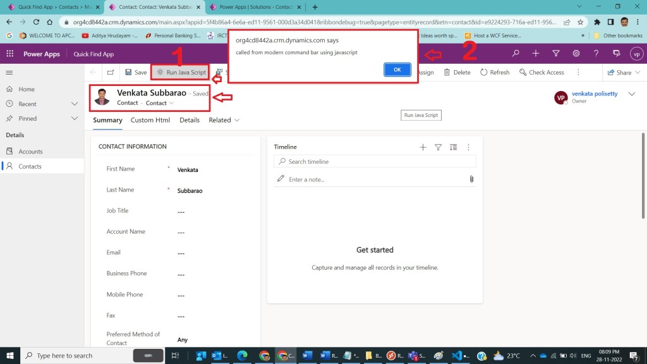Switch to the Details tab
This screenshot has height=364, width=647.
point(190,120)
